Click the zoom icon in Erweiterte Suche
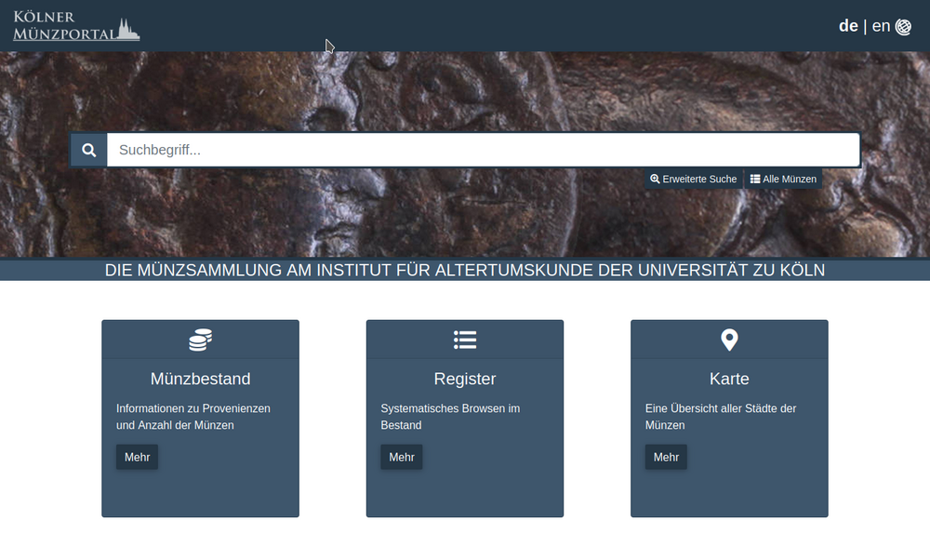Viewport: 930px width, 560px height. 655,180
